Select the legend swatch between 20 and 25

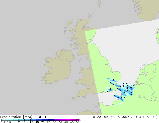pyautogui.click(x=45, y=120)
